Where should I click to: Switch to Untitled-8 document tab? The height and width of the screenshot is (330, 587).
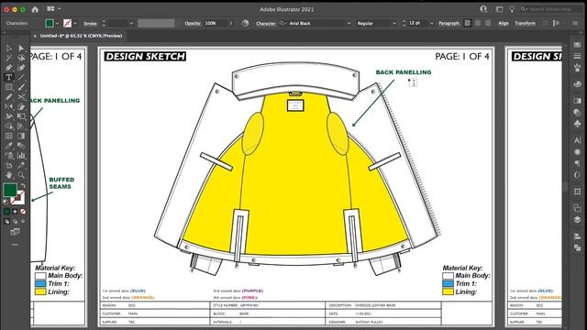[82, 36]
